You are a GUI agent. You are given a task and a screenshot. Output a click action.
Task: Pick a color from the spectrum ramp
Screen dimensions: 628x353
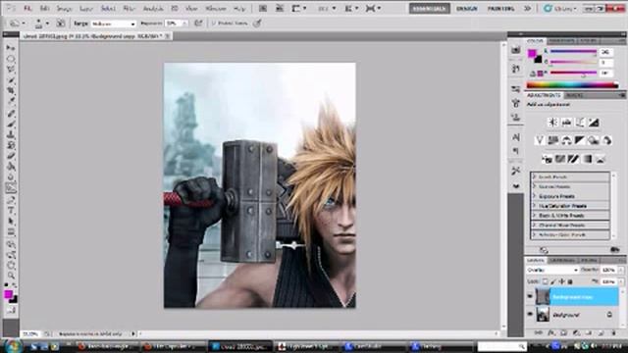[x=572, y=85]
